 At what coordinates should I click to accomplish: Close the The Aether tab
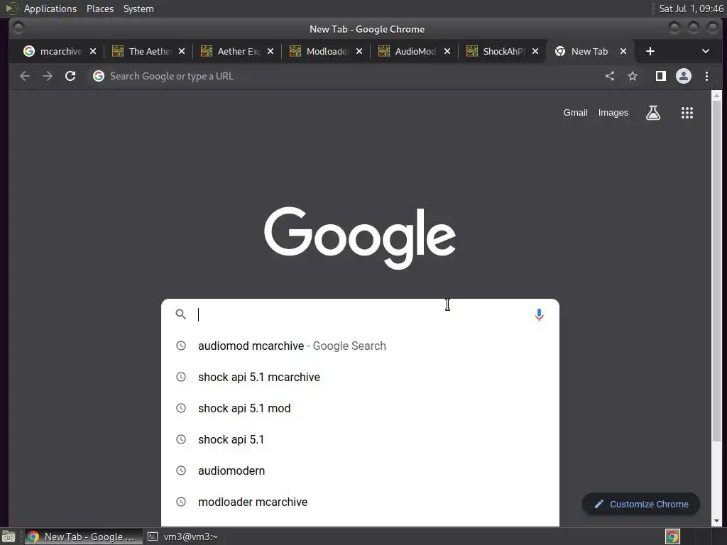pyautogui.click(x=182, y=51)
